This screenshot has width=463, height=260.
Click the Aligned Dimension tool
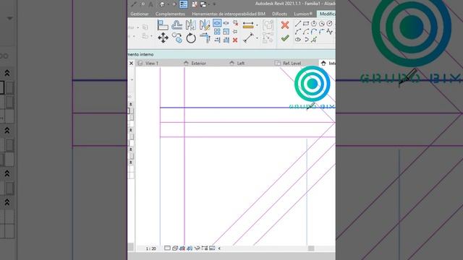pyautogui.click(x=248, y=38)
